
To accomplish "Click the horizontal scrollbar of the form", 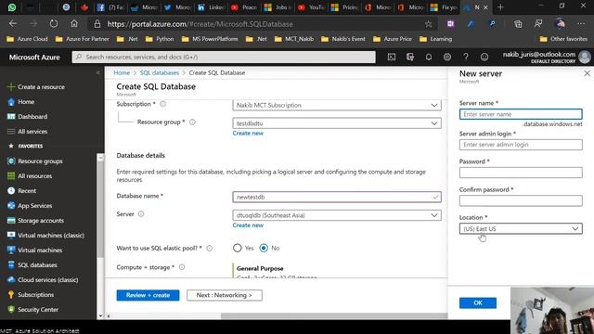I will tap(334, 315).
